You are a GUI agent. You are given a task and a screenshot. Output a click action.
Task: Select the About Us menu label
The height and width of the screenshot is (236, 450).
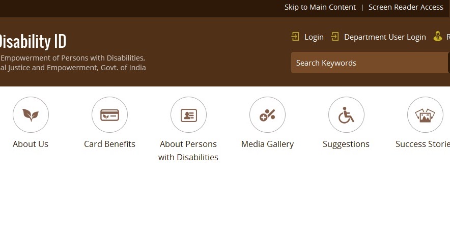pyautogui.click(x=31, y=144)
